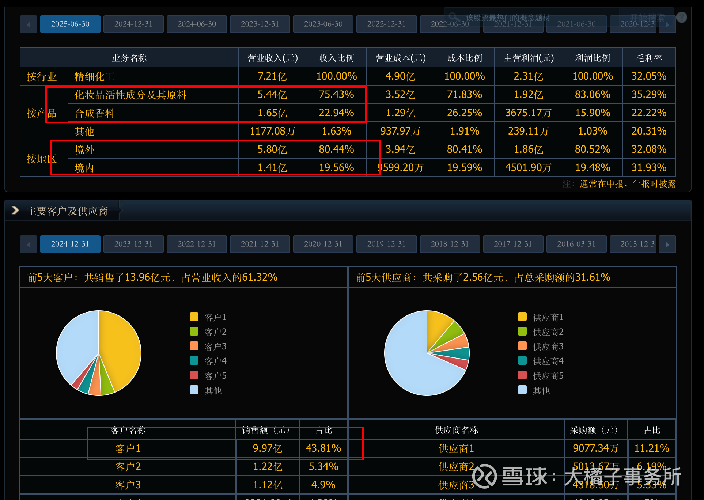
Task: Select the 2024-12-31 business report tab
Action: click(133, 24)
